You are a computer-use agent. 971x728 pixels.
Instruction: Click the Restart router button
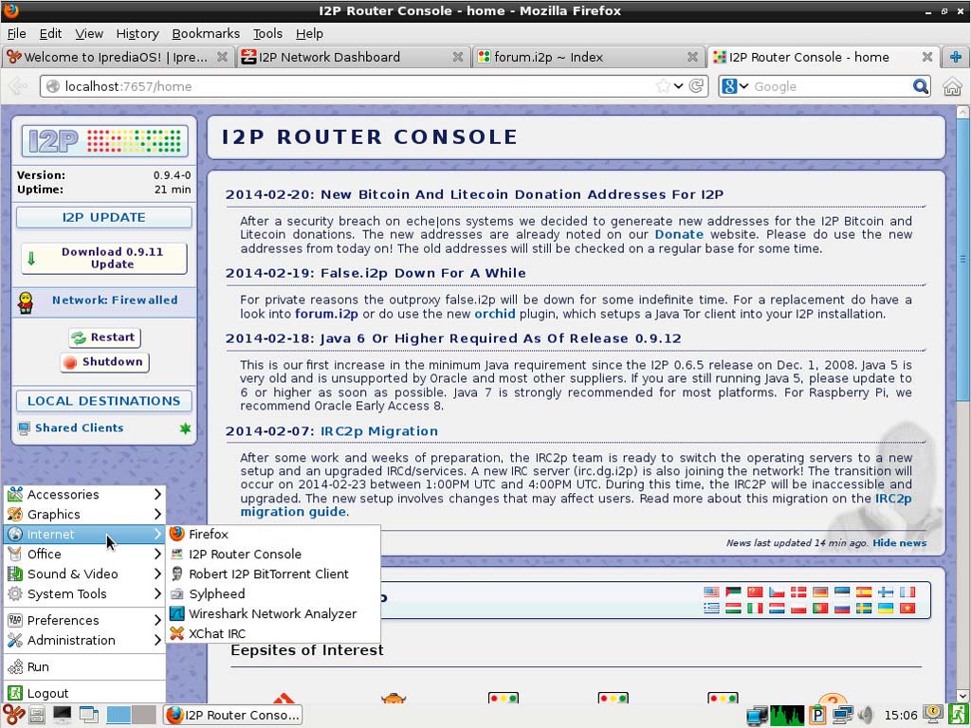pos(104,337)
